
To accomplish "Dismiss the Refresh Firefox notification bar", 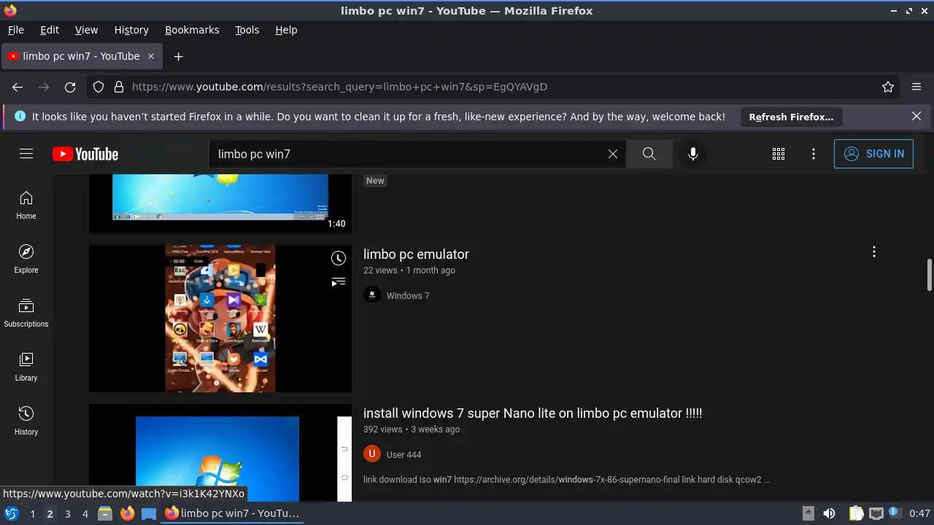I will pyautogui.click(x=916, y=116).
